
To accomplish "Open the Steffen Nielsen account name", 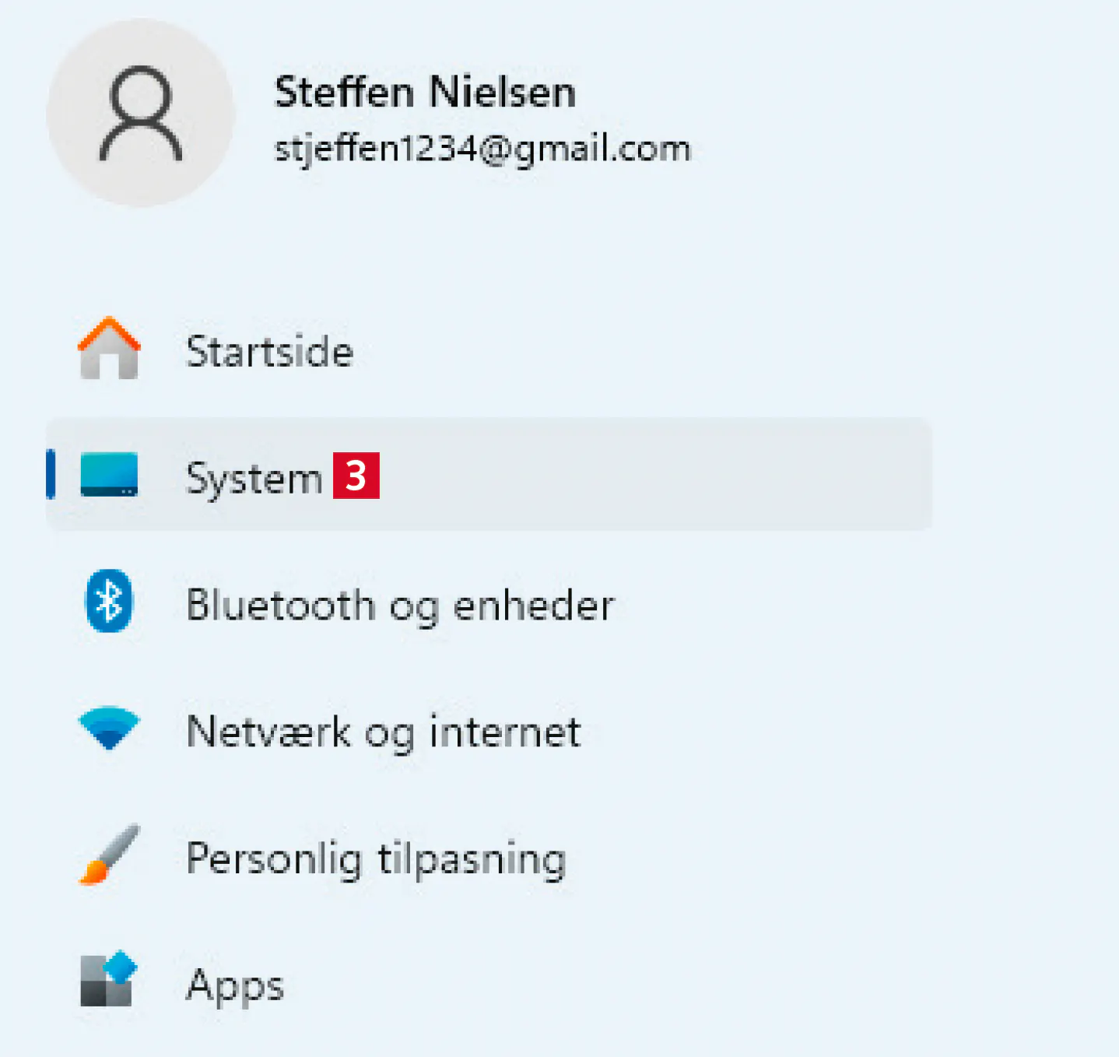I will tap(424, 93).
